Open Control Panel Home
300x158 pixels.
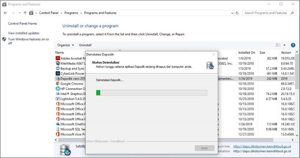[x=23, y=23]
